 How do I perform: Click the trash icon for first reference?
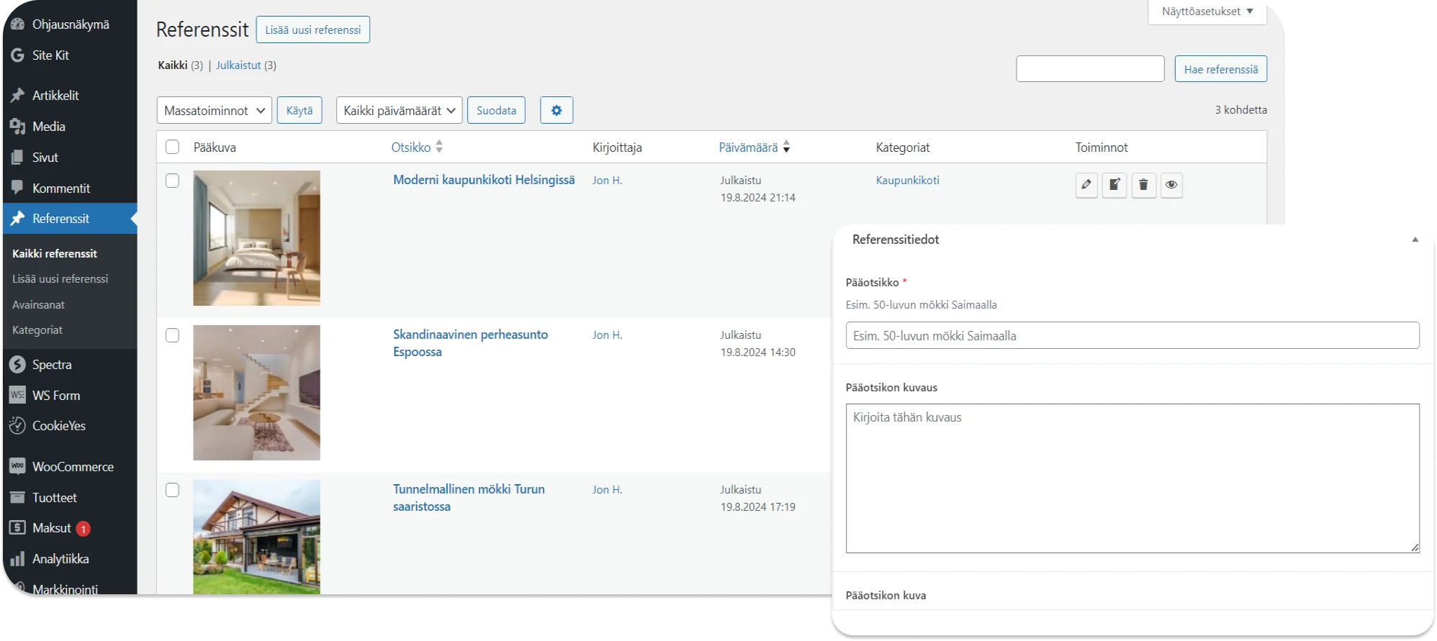1143,185
